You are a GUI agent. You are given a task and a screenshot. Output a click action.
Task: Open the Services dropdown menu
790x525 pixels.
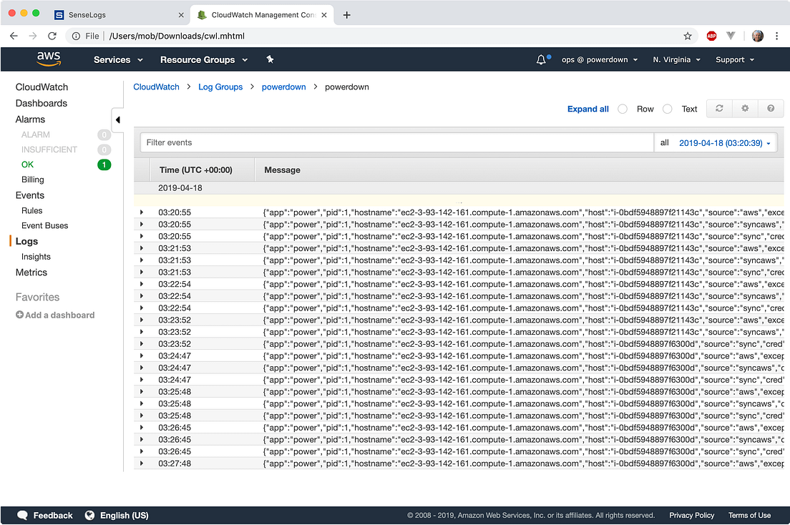(x=118, y=59)
